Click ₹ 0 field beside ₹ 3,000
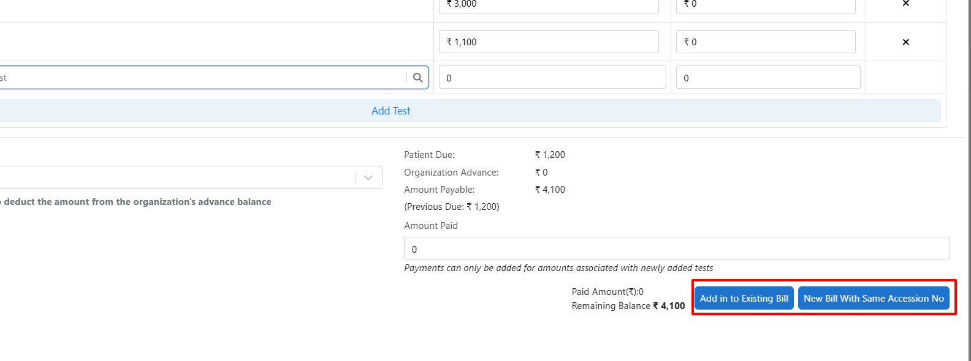 point(766,5)
